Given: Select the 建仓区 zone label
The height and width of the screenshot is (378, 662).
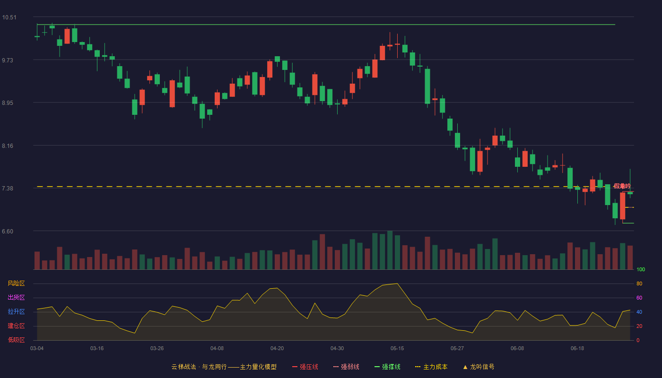Looking at the screenshot, I should (x=16, y=326).
